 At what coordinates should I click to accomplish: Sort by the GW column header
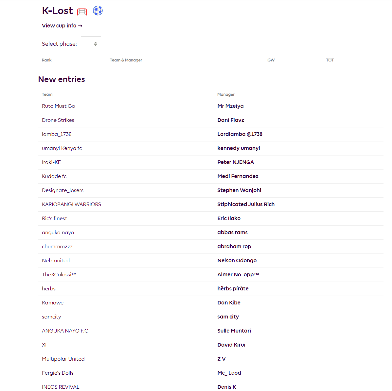[271, 60]
